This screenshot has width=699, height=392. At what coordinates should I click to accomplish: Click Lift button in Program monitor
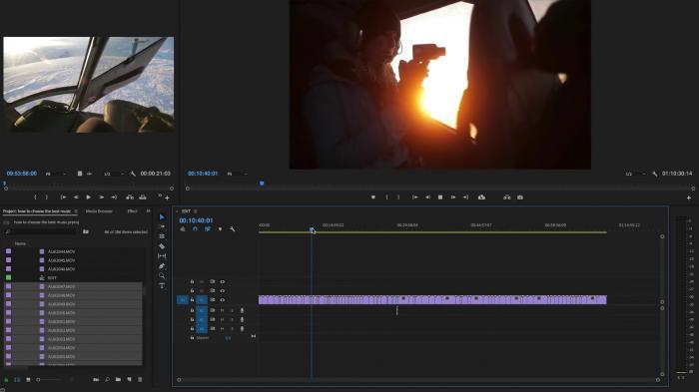(481, 196)
